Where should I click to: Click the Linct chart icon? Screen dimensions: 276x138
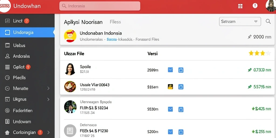pyautogui.click(x=7, y=21)
